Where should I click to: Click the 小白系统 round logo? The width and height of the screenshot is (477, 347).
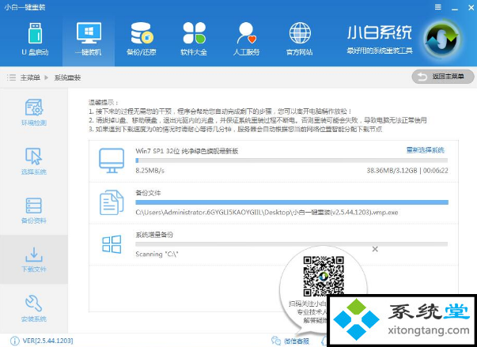[442, 40]
